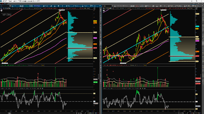Click the left chart symbol stepper arrows
This screenshot has height=114, width=204.
12,6
